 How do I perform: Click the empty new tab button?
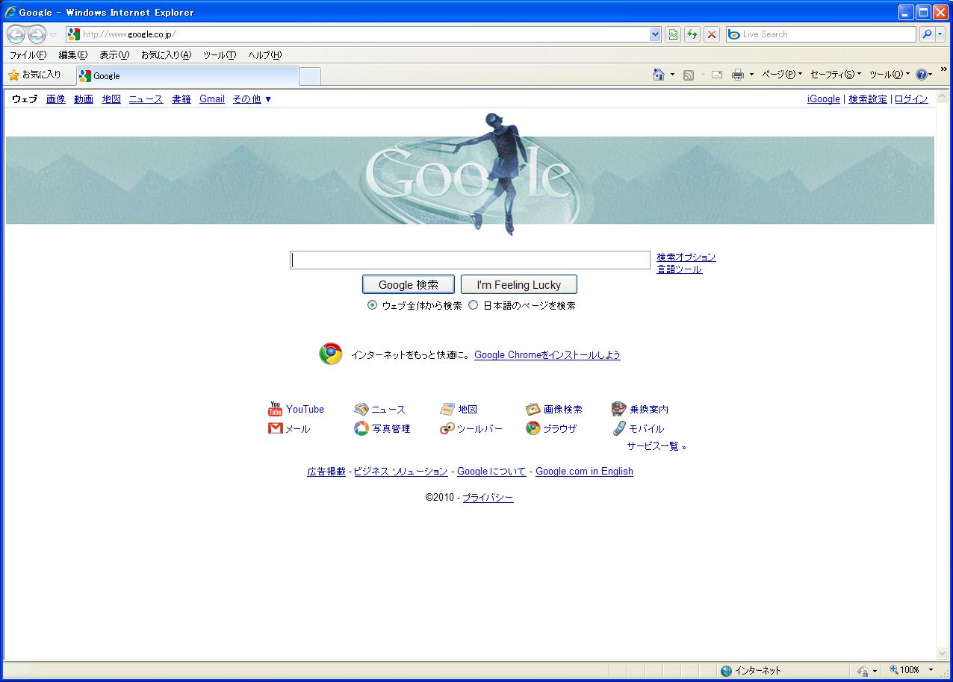click(310, 76)
